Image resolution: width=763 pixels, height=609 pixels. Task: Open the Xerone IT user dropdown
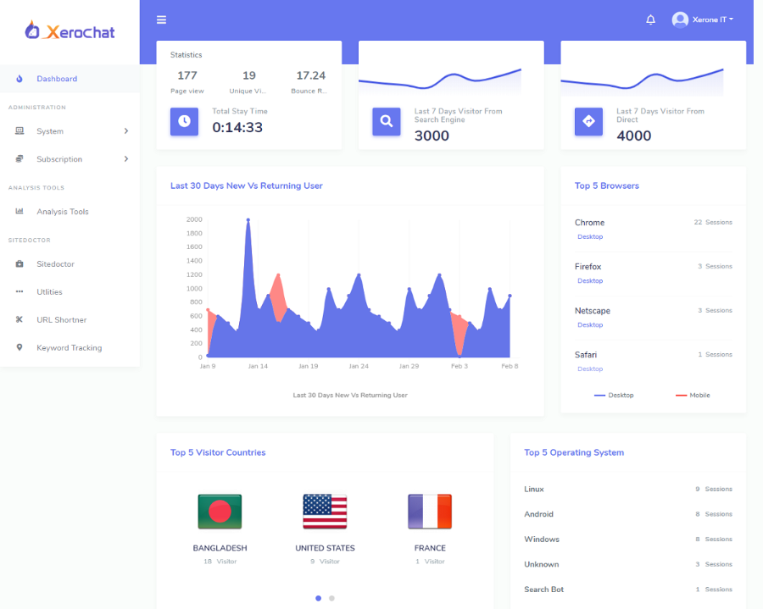[703, 19]
